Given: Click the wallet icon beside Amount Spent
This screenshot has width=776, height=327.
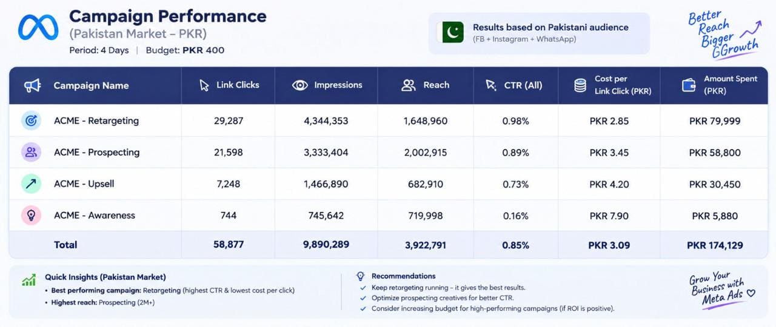Looking at the screenshot, I should [689, 85].
